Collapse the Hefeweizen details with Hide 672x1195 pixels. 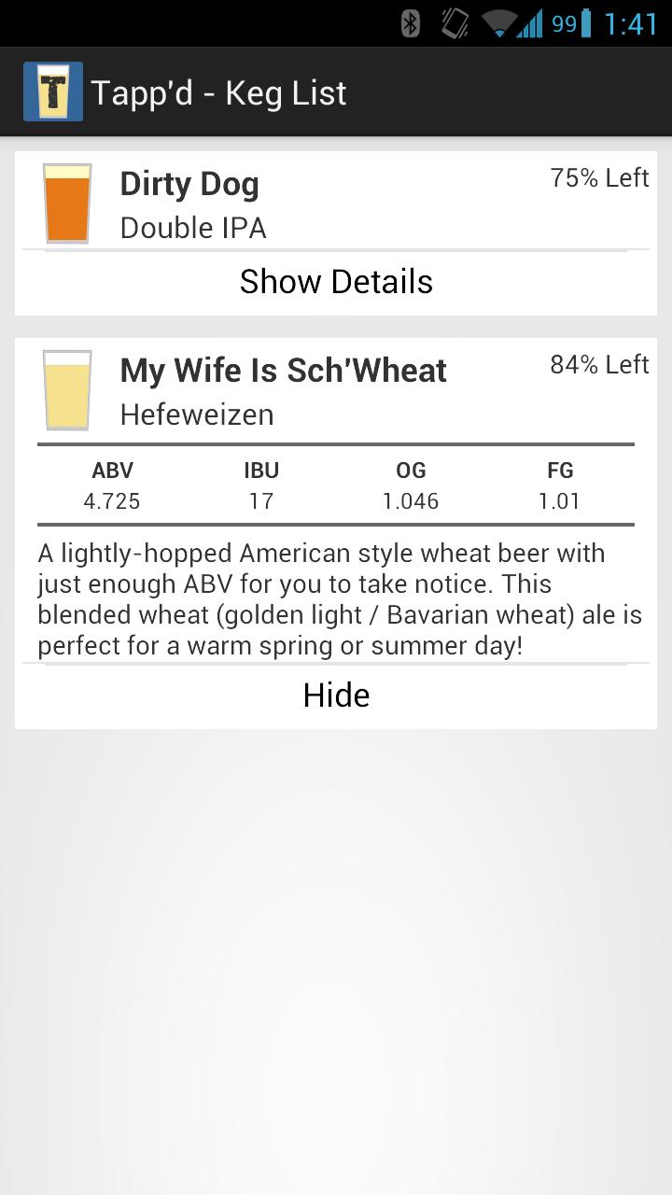[336, 696]
